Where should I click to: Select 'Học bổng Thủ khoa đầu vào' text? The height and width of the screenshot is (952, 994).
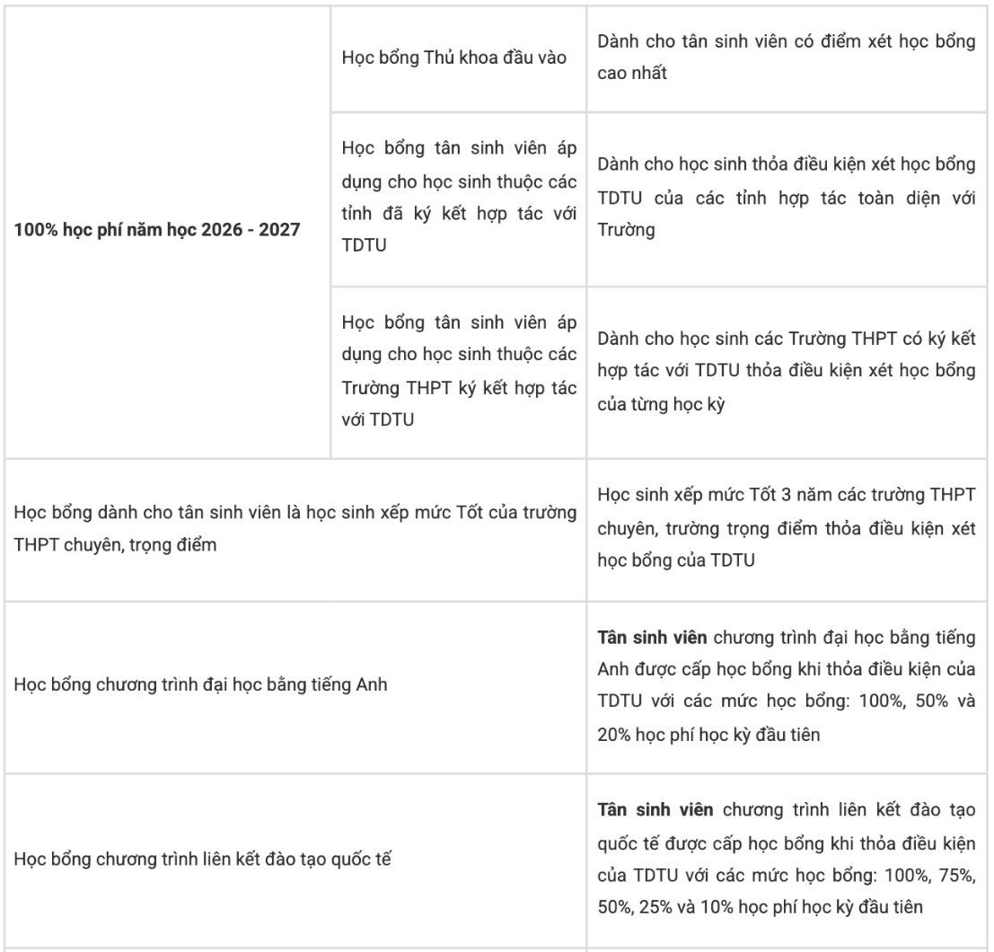(x=453, y=57)
